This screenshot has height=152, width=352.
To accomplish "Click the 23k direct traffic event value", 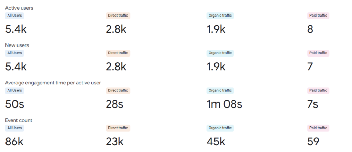I will (x=115, y=141).
